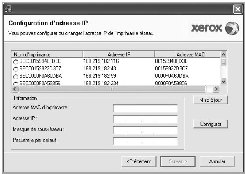
Task: Click the Suivant button
Action: click(x=178, y=161)
